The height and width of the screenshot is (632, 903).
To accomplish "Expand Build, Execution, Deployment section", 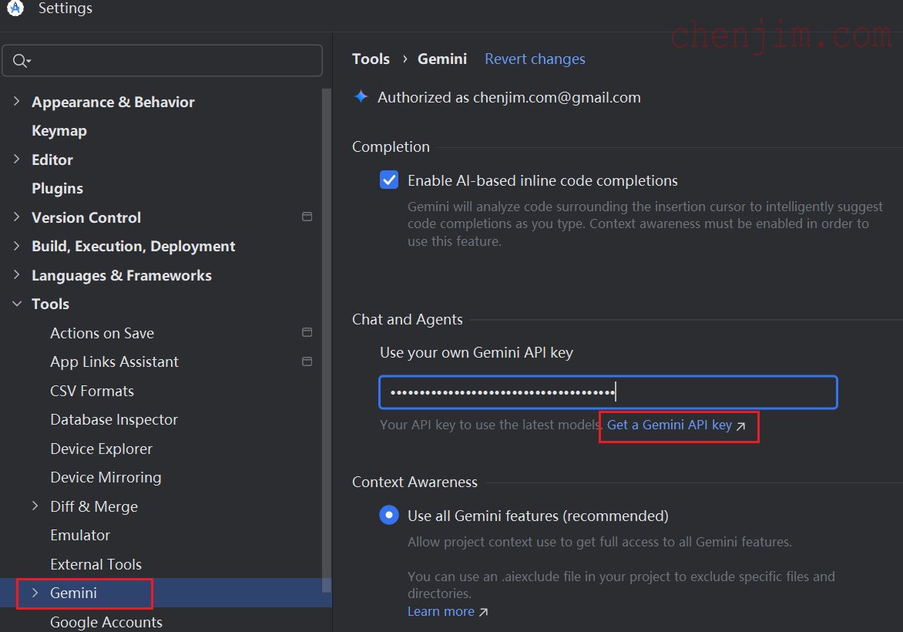I will (x=17, y=245).
